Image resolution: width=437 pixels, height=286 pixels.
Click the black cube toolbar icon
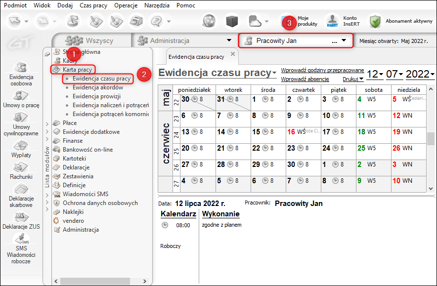coord(232,21)
